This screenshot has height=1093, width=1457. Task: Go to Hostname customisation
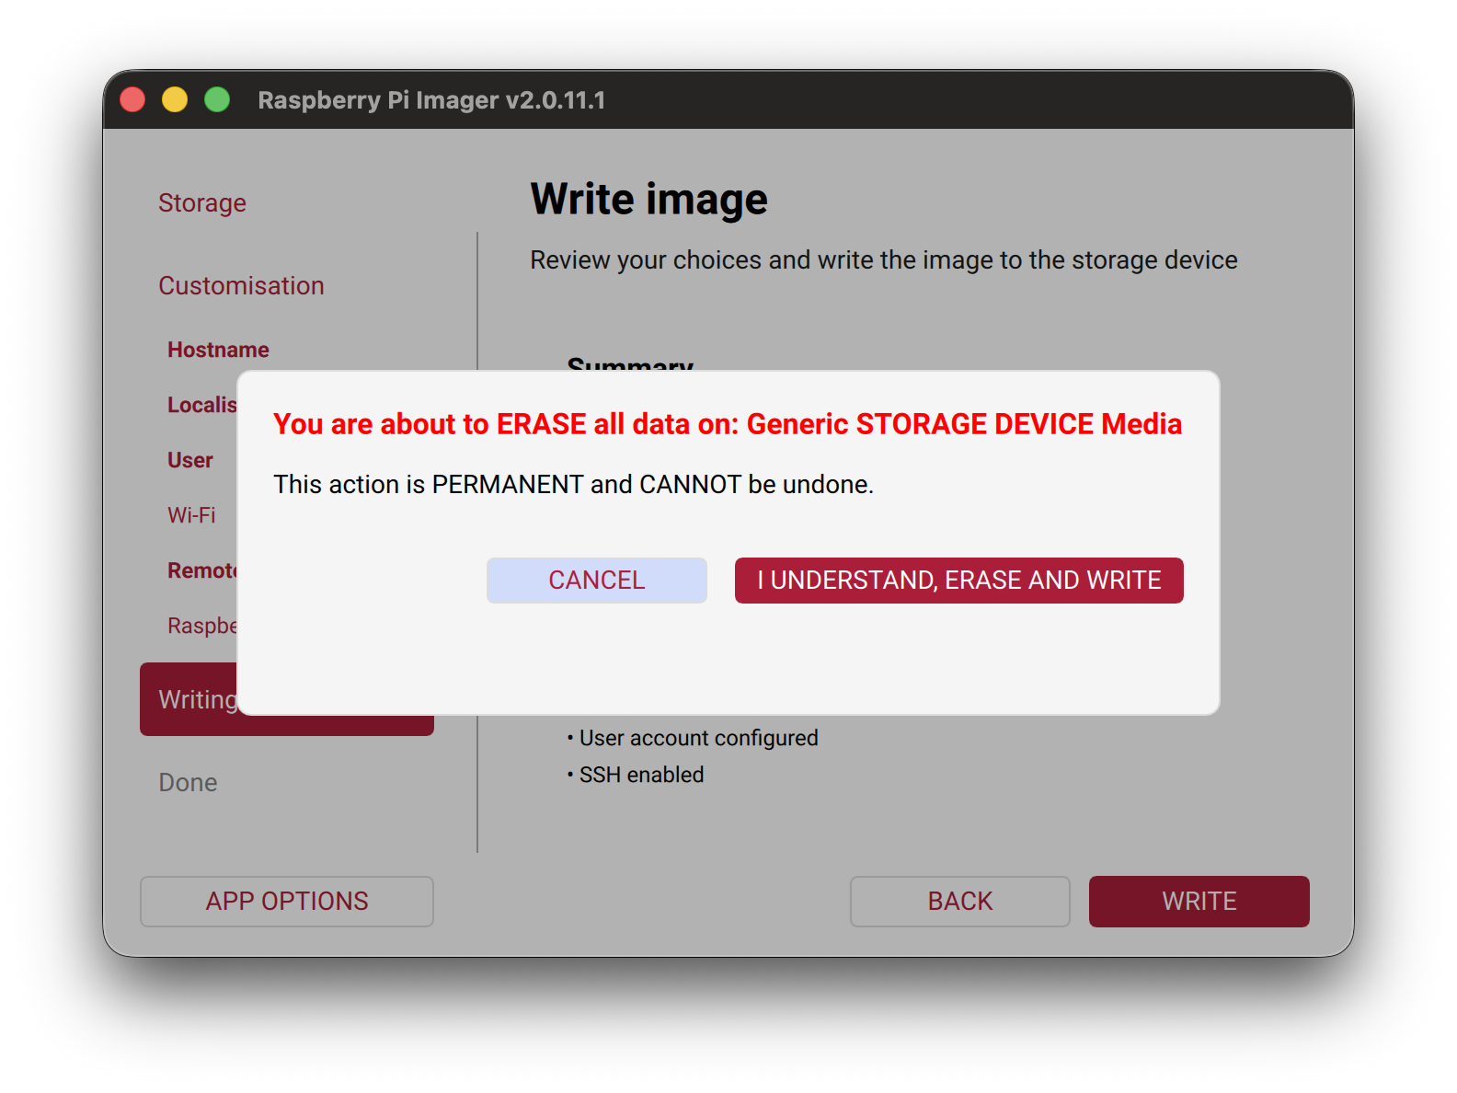point(218,350)
